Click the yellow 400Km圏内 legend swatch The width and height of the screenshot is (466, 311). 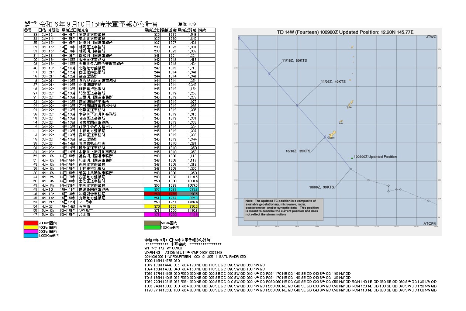point(31,227)
